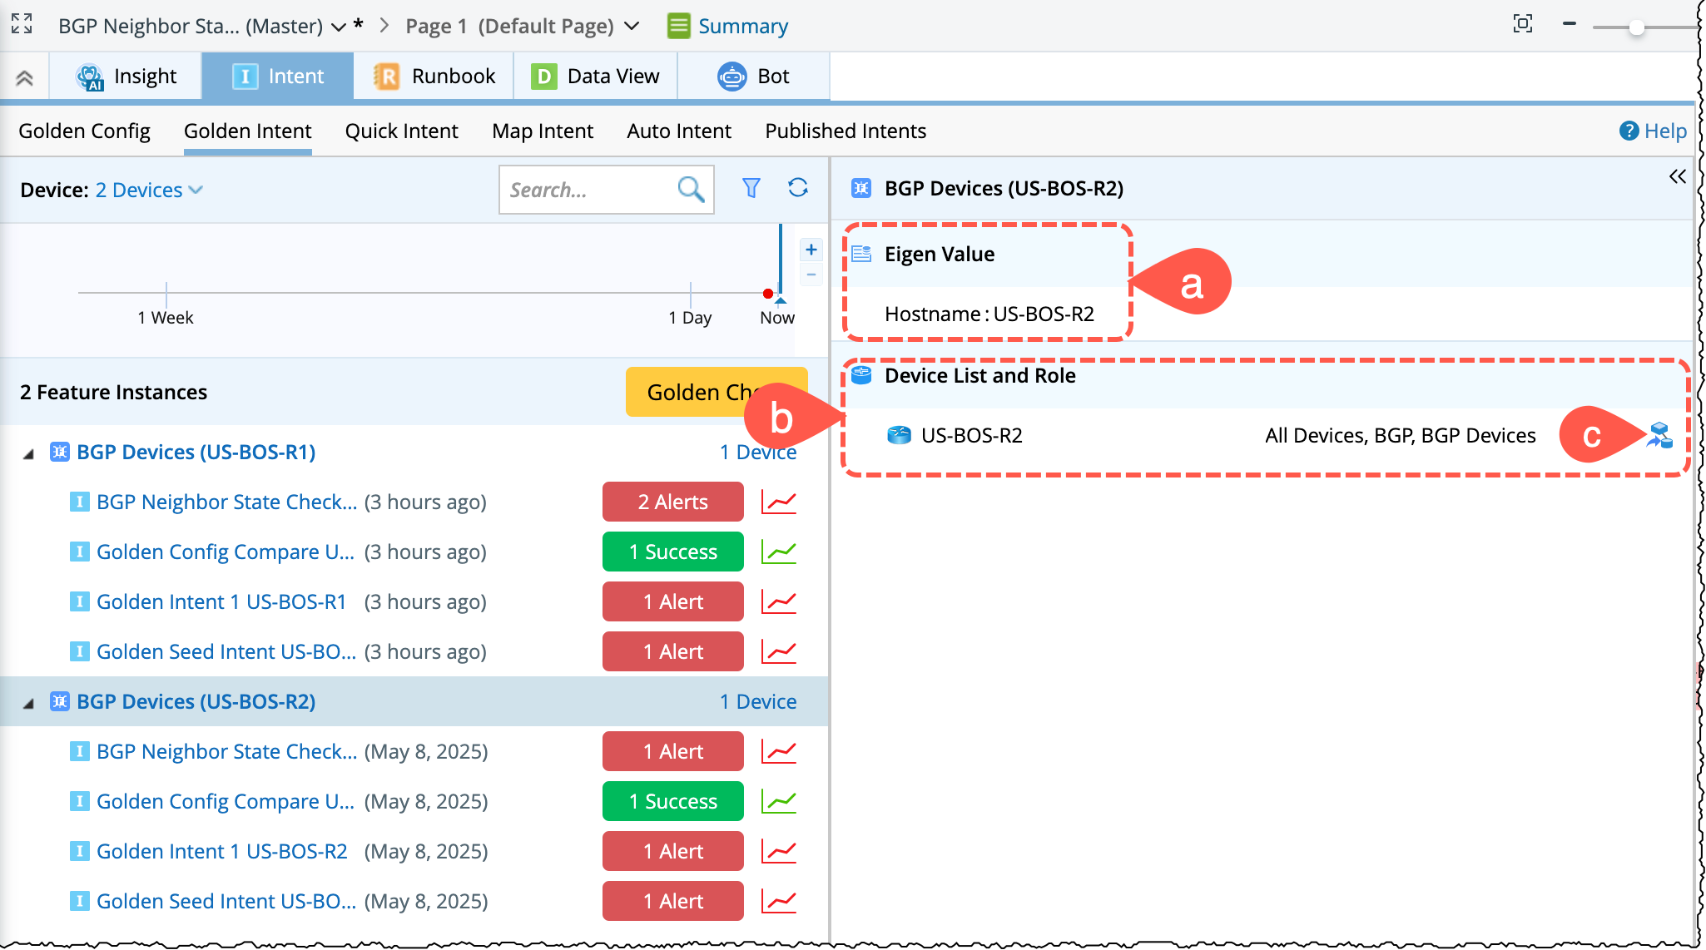Open the Summary link
The image size is (1706, 950).
[x=742, y=26]
